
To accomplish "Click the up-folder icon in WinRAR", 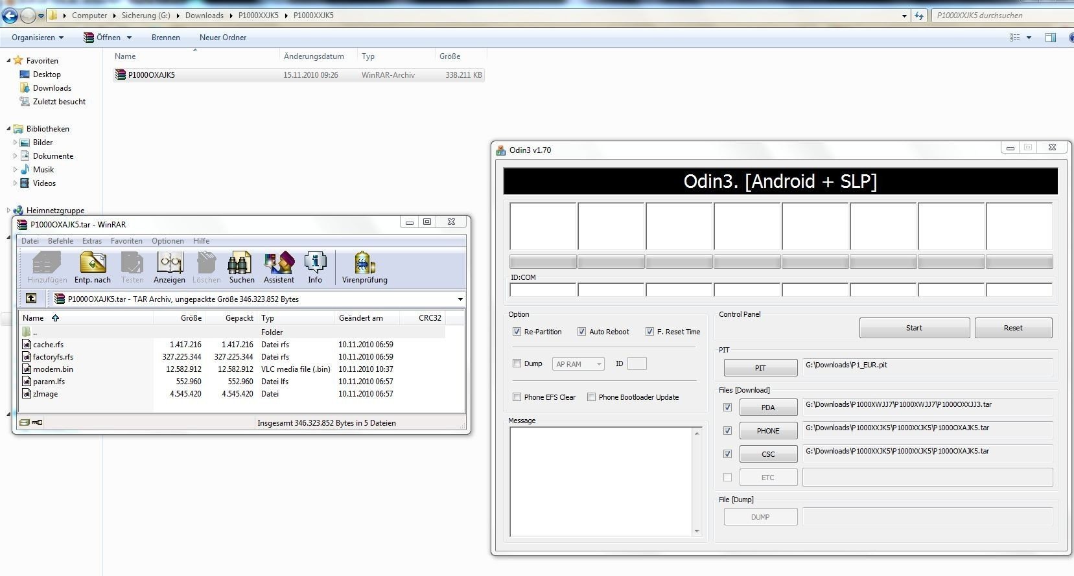I will tap(31, 299).
